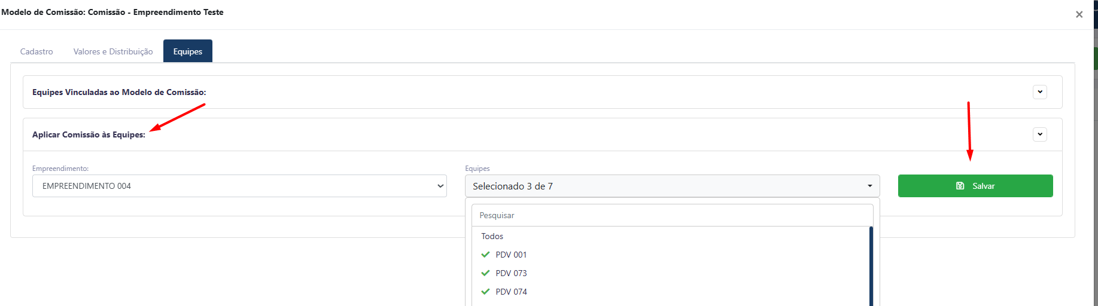Focus the Pesquisar search field
The height and width of the screenshot is (306, 1098).
(672, 215)
